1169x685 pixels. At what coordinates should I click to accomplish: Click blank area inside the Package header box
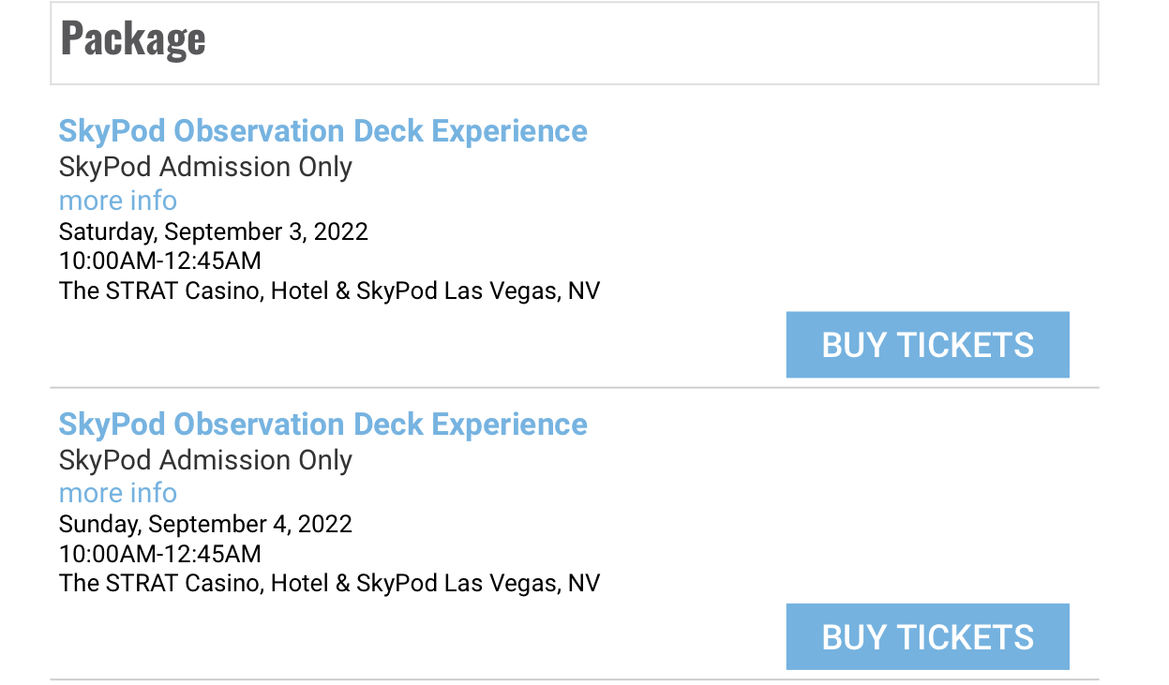(656, 43)
